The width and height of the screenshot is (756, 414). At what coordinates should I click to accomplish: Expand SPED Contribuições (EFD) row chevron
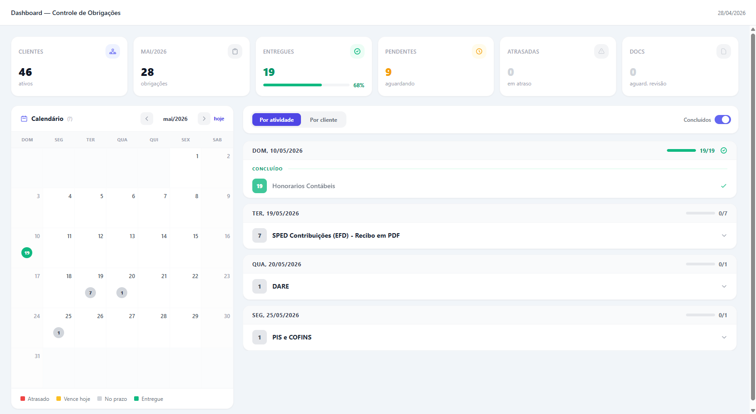click(x=724, y=235)
